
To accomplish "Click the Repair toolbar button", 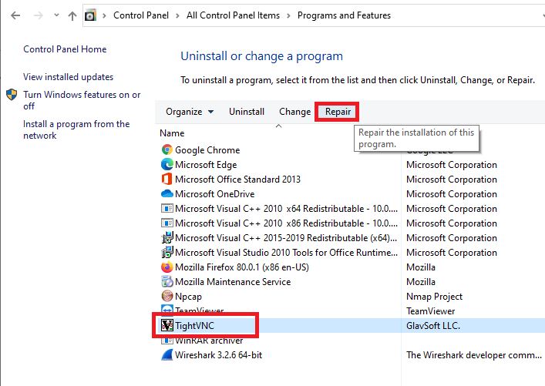I will click(338, 112).
